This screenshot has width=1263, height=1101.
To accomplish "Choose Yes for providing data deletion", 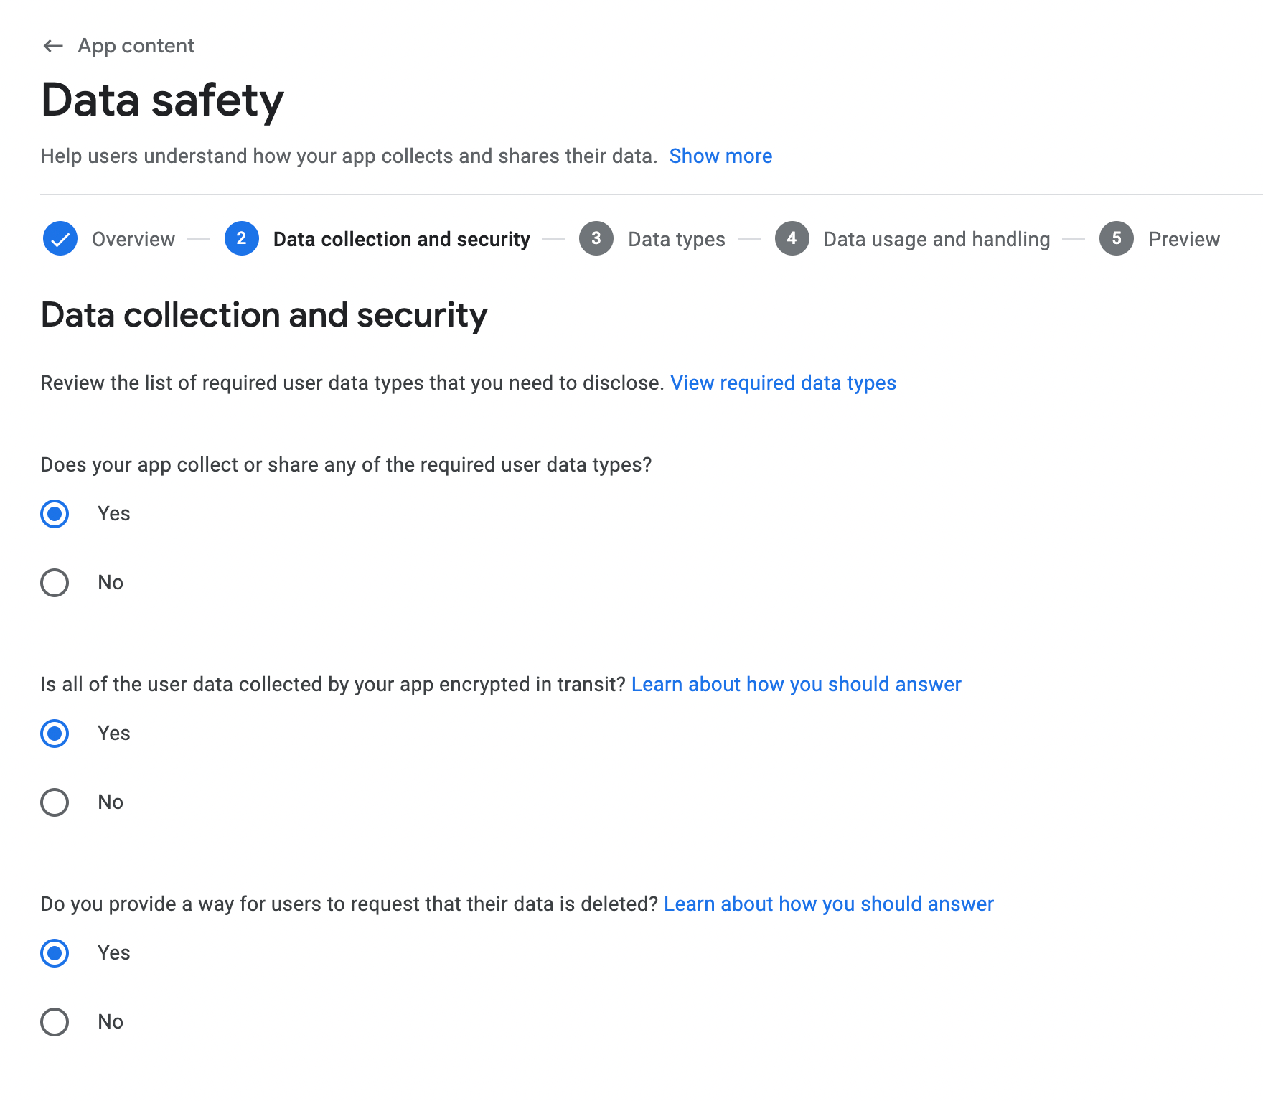I will coord(54,952).
